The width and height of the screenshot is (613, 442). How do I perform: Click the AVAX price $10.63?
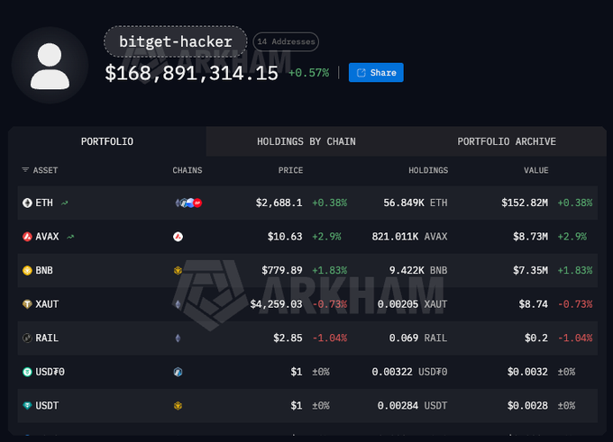click(285, 237)
